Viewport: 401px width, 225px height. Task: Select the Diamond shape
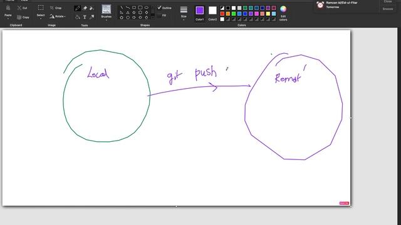(x=146, y=12)
